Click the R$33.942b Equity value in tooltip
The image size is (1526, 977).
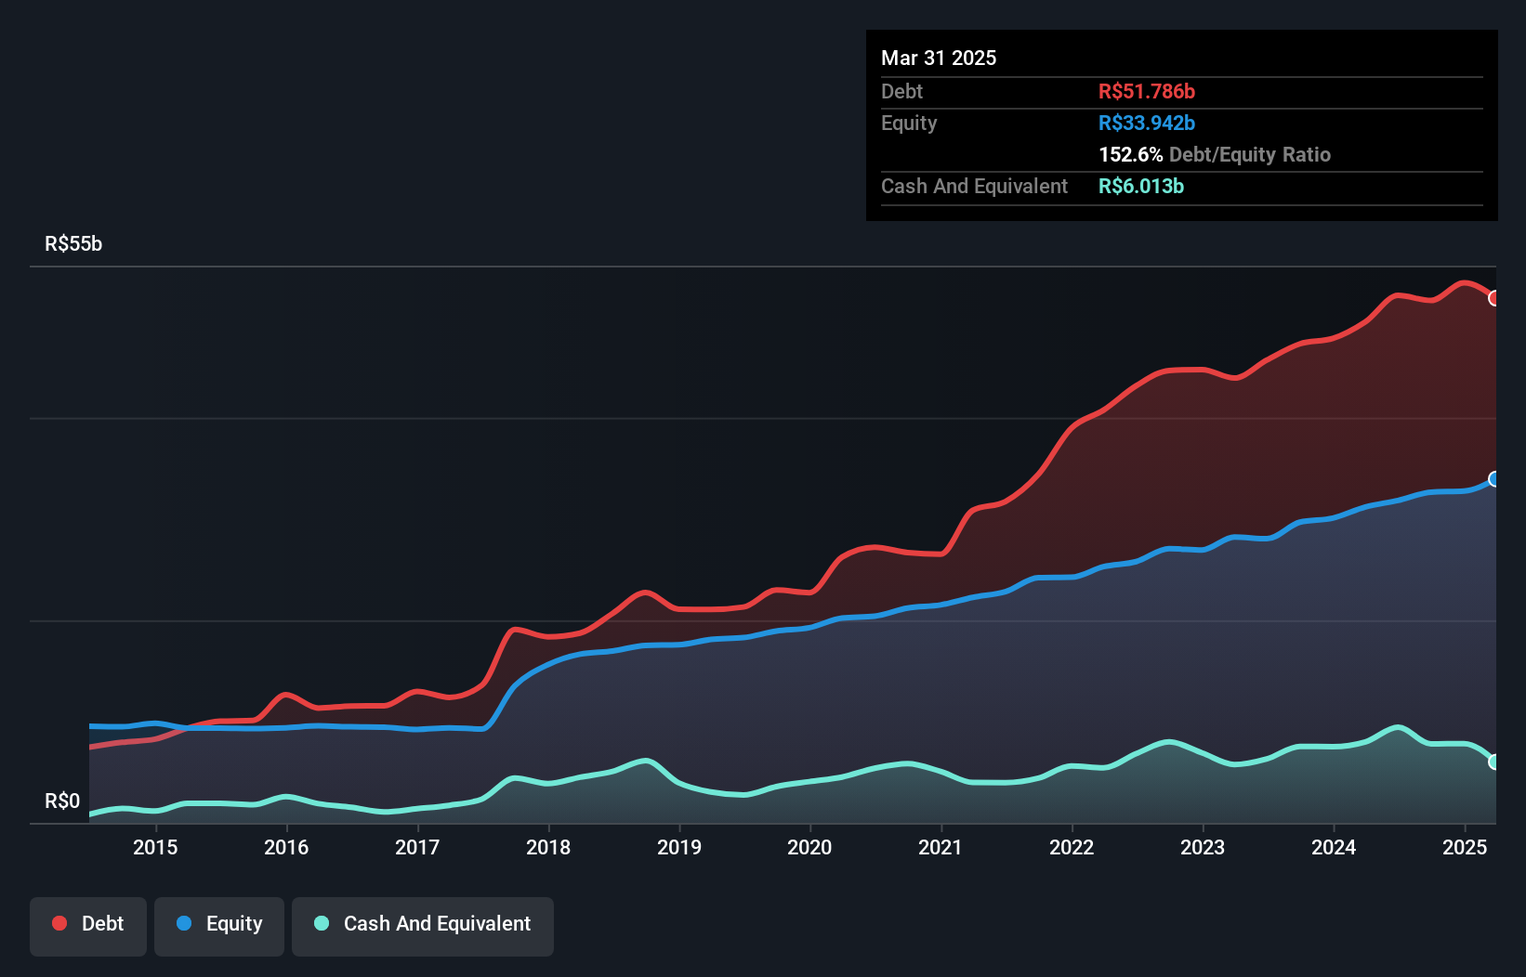(1147, 123)
